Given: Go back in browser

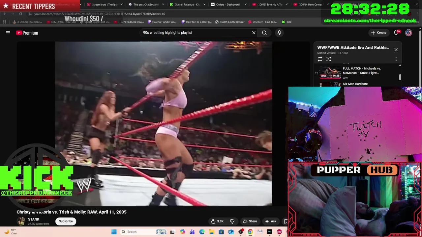Looking at the screenshot, I should (5, 14).
